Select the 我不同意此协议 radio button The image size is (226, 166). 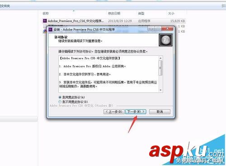pyautogui.click(x=60, y=102)
